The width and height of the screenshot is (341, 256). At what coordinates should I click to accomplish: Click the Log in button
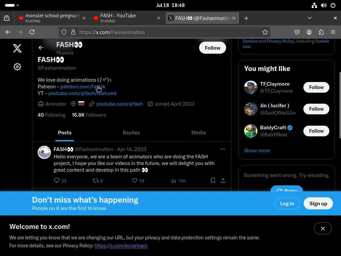(x=287, y=204)
